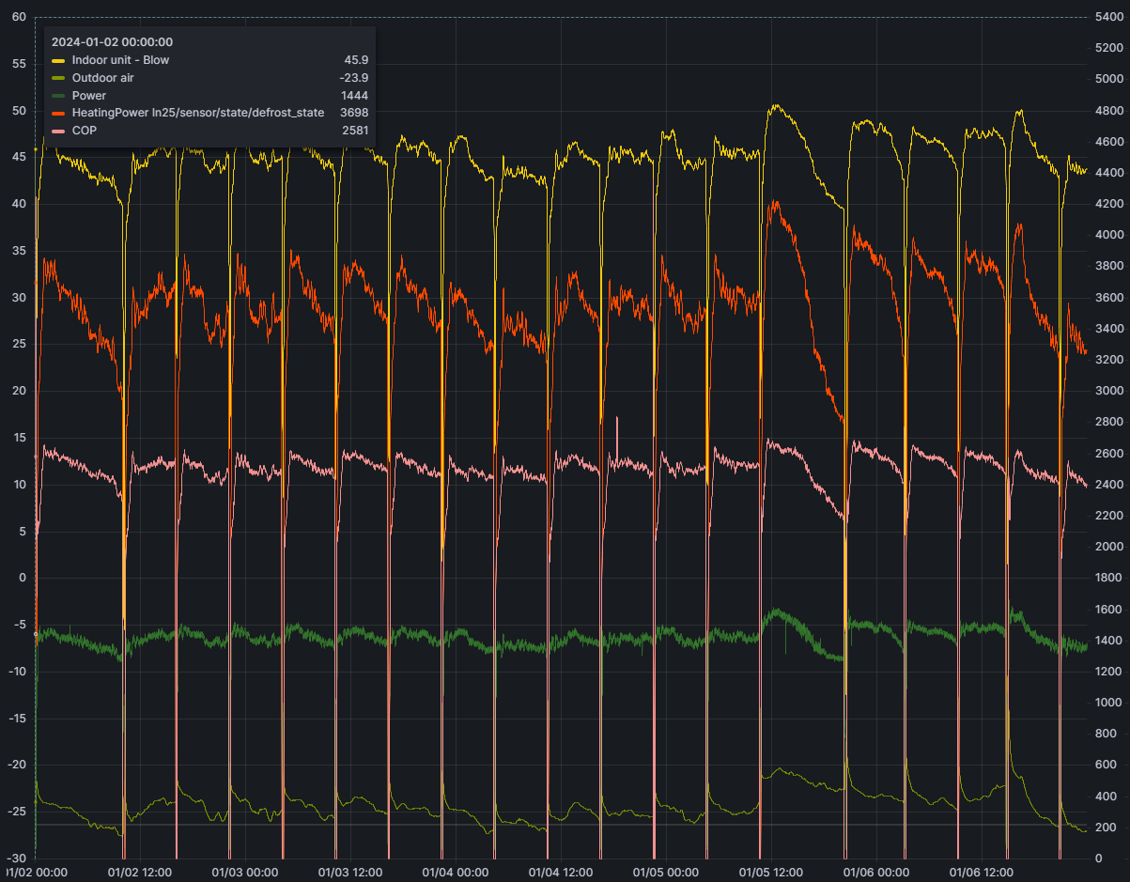The image size is (1130, 882).
Task: Click the yellow Indoor unit - Blow swatch
Action: pos(58,60)
